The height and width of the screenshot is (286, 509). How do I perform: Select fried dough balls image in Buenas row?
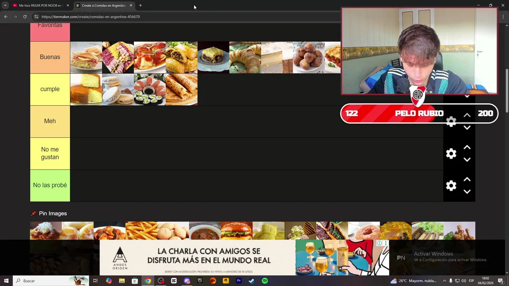click(x=309, y=57)
